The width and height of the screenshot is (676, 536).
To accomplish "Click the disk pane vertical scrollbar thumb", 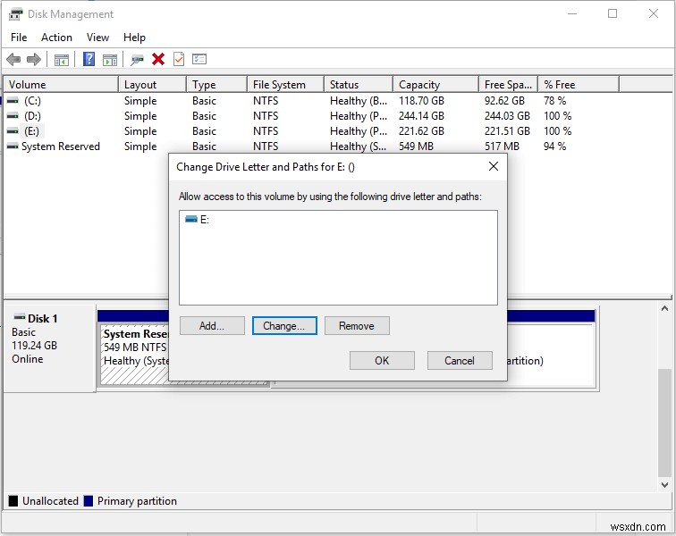I will [x=664, y=423].
